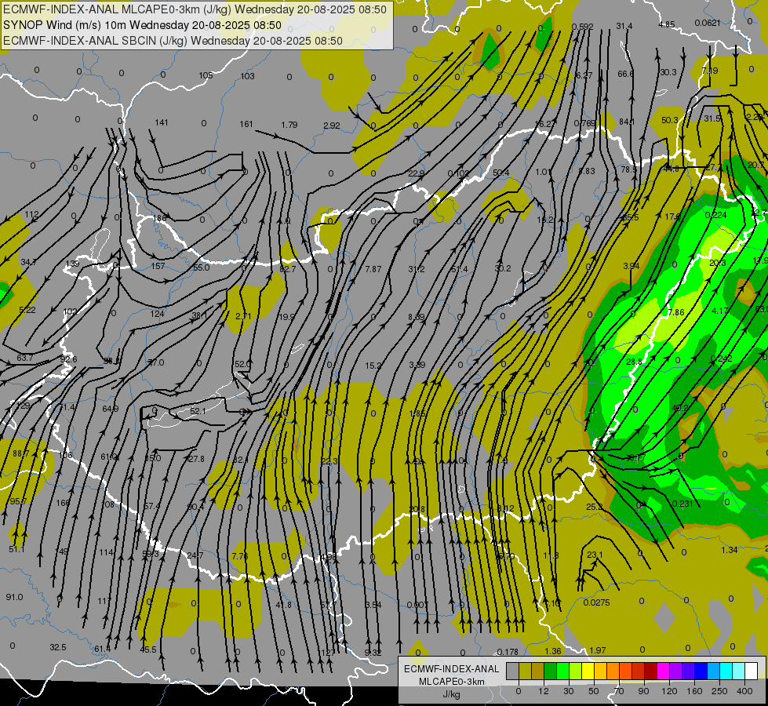The height and width of the screenshot is (706, 768).
Task: Select the magenta legend swatch
Action: click(663, 671)
